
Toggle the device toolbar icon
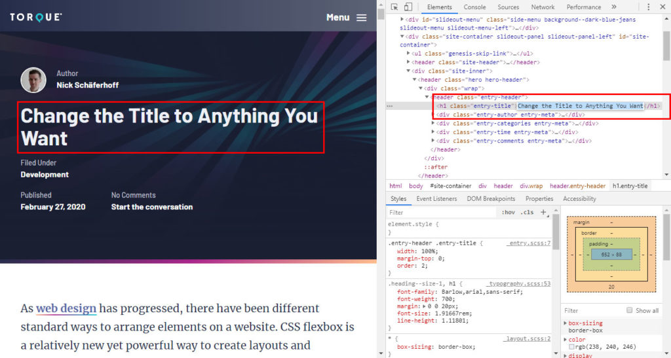[408, 7]
